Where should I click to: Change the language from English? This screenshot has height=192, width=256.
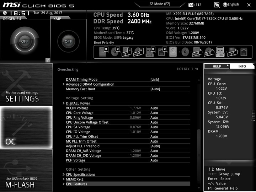[x=231, y=5]
